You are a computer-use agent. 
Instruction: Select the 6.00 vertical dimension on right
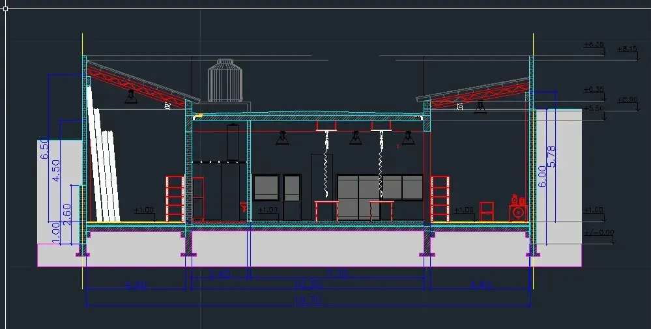coord(542,177)
